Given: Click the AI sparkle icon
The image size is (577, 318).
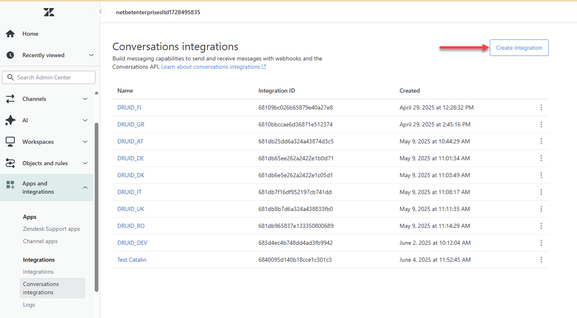Looking at the screenshot, I should point(10,120).
